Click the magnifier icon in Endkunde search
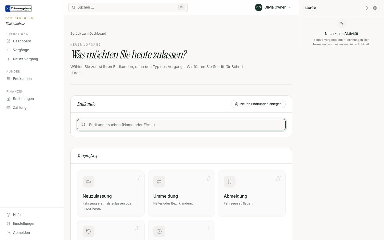This screenshot has width=384, height=240. 83,125
